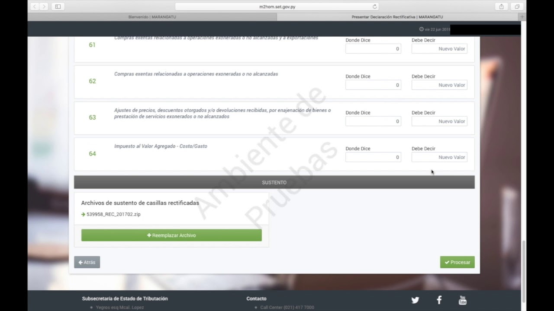This screenshot has width=554, height=311.
Task: Toggle the Safari sidebar icon
Action: pos(58,6)
